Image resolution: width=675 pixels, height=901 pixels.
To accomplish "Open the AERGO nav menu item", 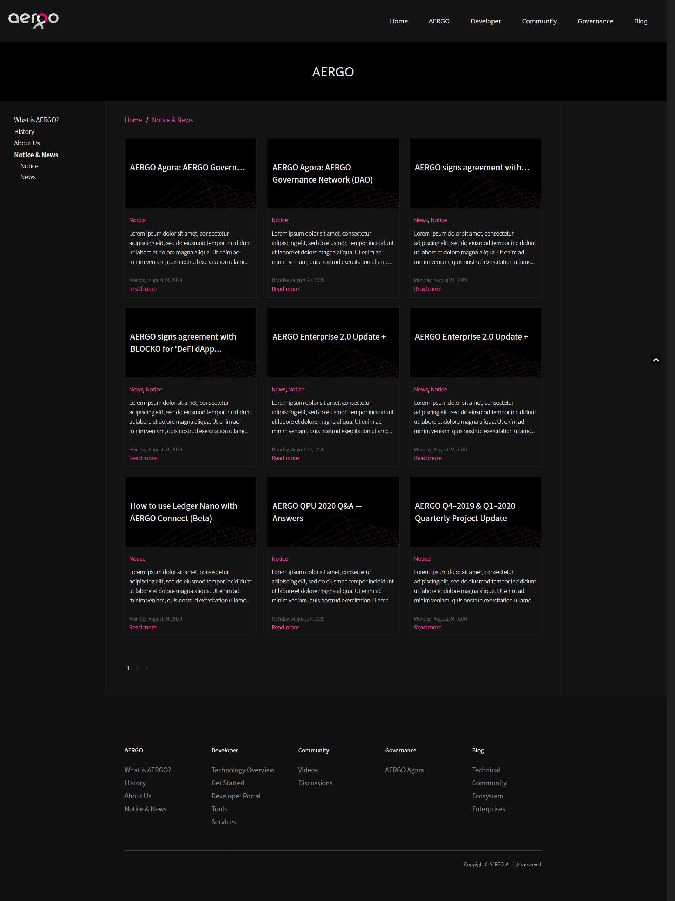I will (x=439, y=21).
